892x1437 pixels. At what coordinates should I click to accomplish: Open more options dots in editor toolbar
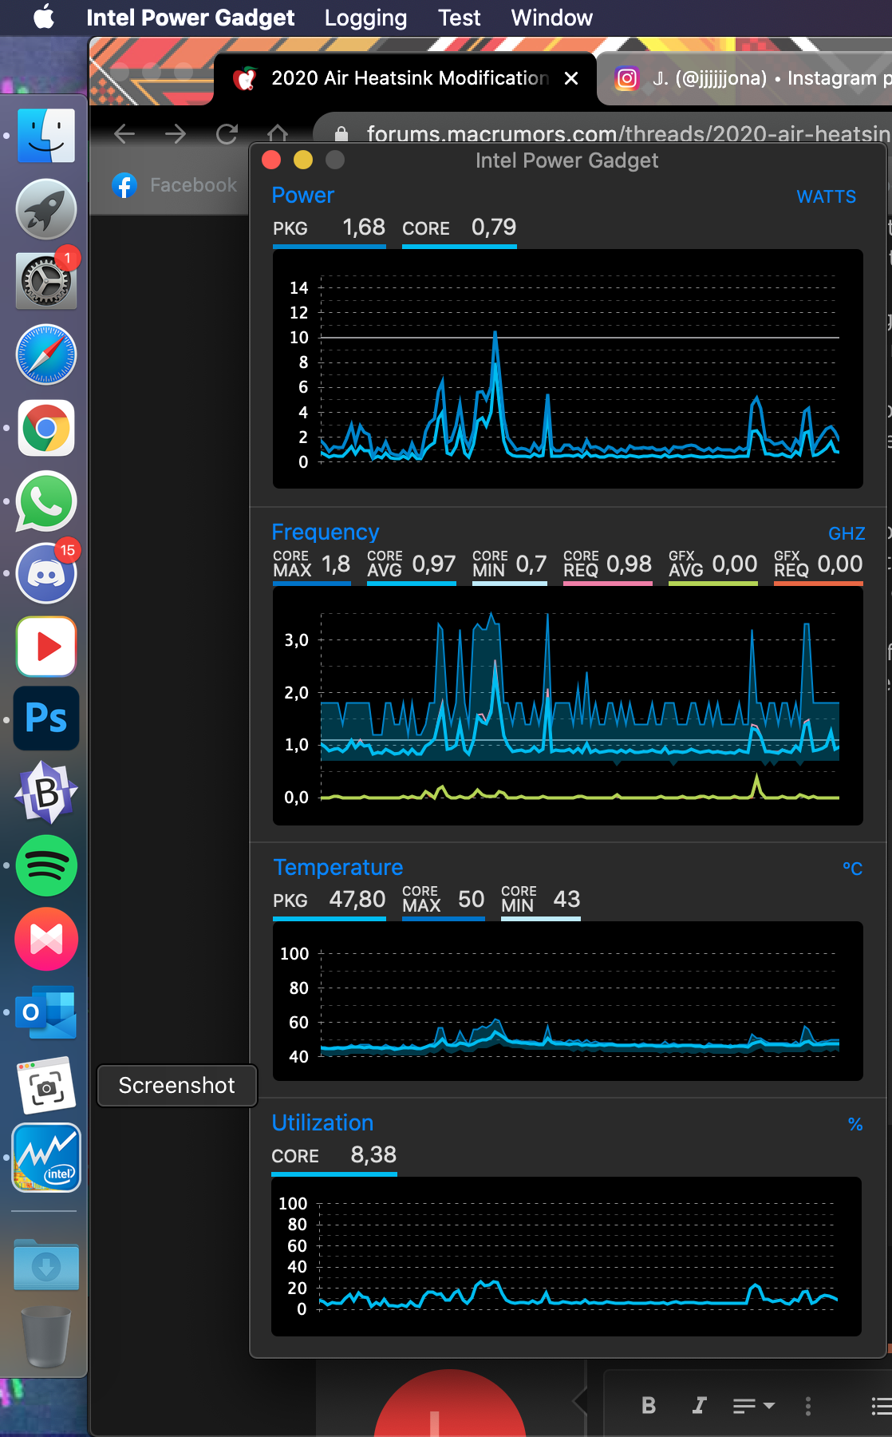point(808,1406)
